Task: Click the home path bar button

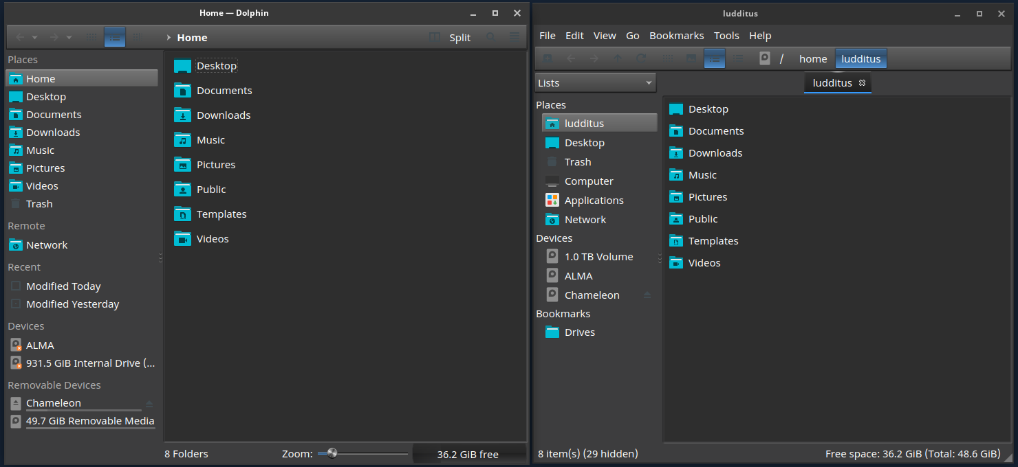Action: [812, 59]
